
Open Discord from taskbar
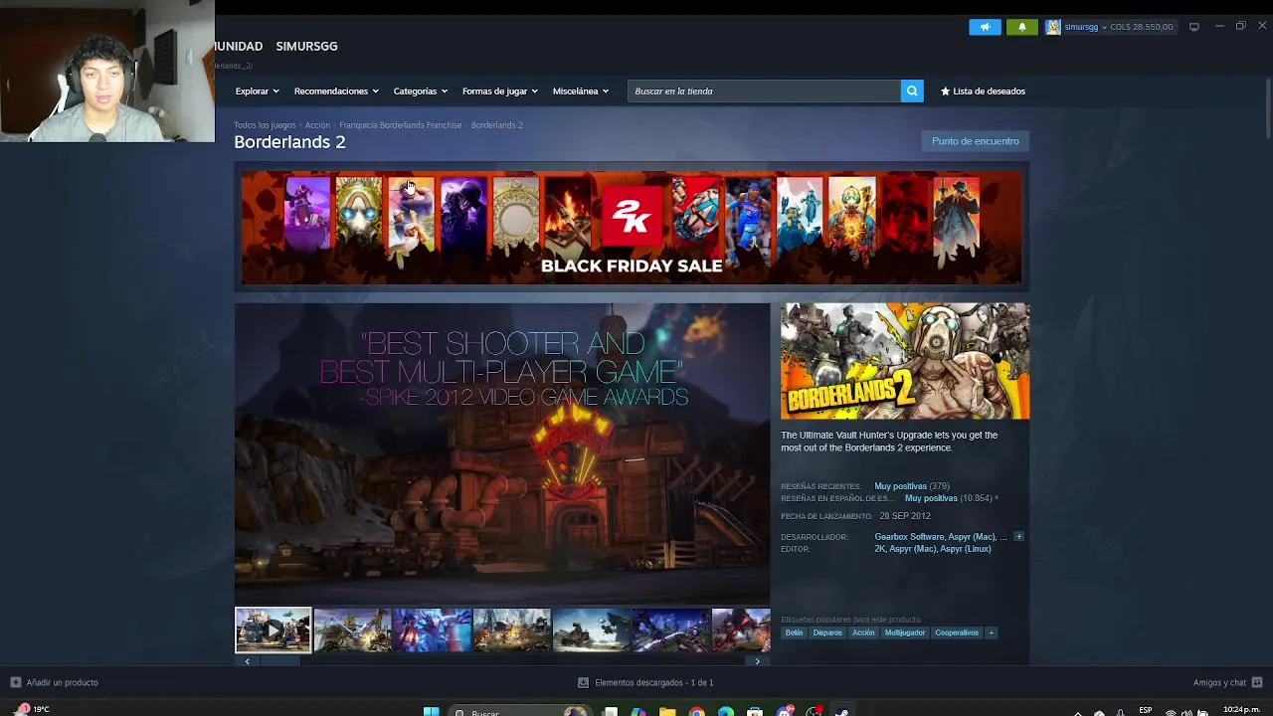click(785, 712)
